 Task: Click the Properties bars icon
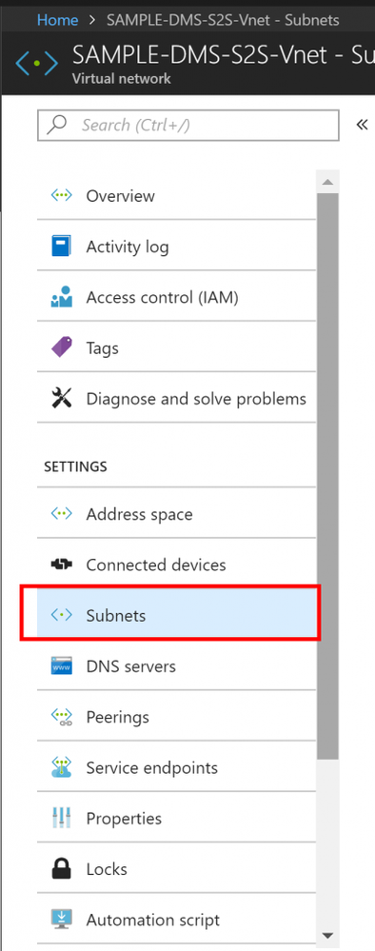(x=61, y=818)
